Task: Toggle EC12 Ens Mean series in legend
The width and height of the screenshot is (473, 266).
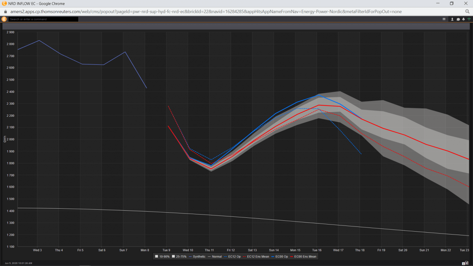Action: point(256,257)
